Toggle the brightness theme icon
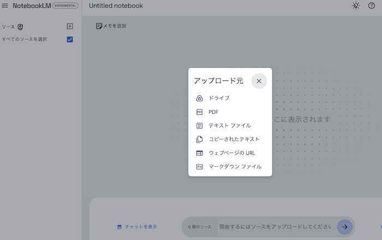This screenshot has height=240, width=382. coord(356,5)
